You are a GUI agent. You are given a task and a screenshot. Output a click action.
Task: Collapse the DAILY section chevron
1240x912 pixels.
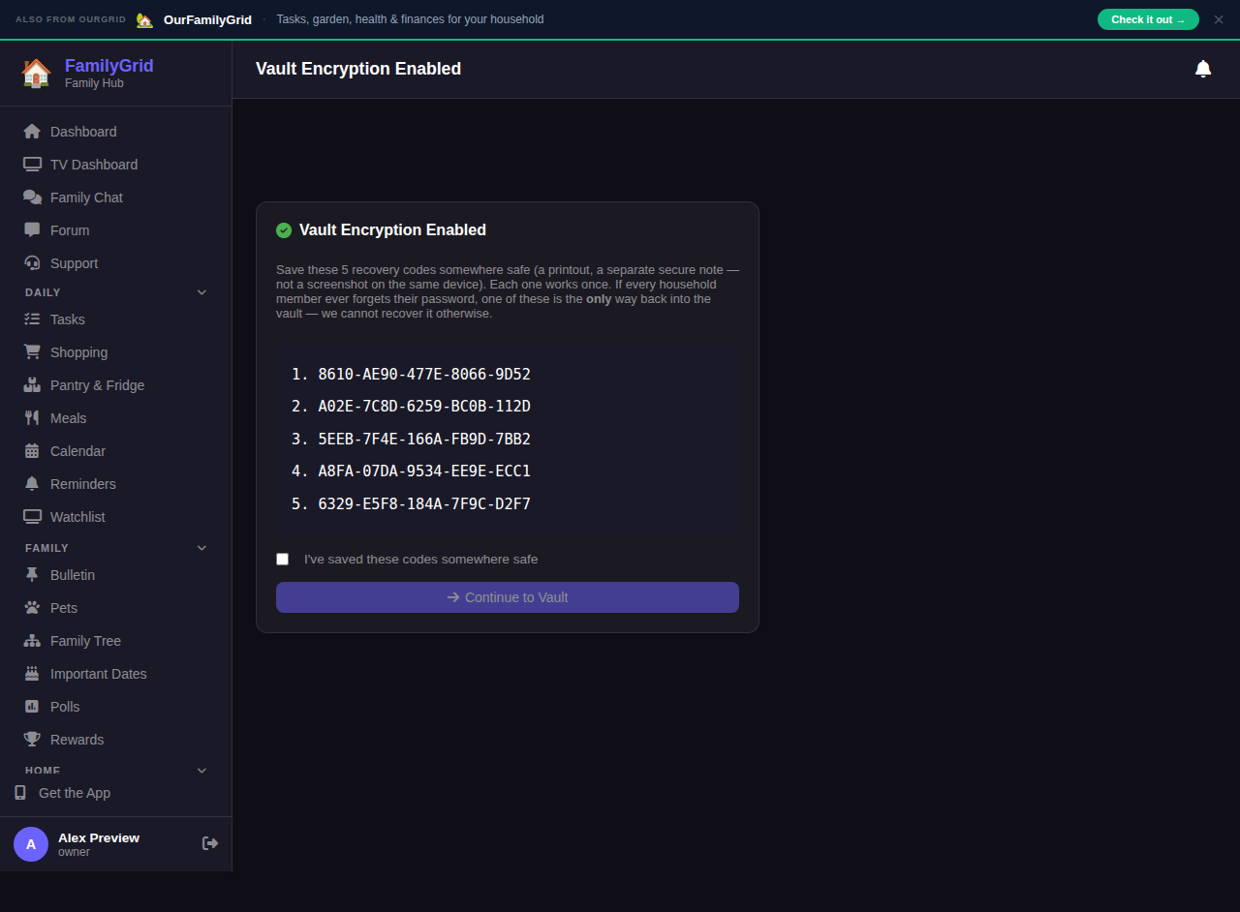[x=201, y=292]
